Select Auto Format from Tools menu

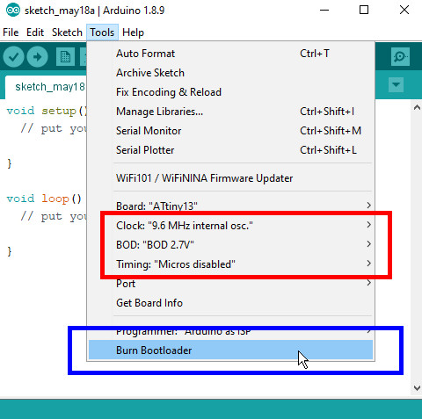coord(230,54)
